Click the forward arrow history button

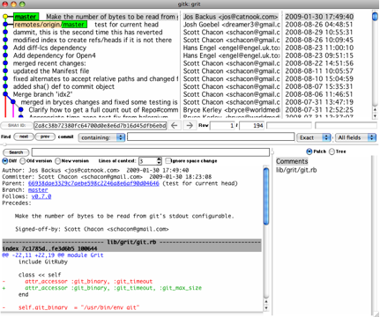pyautogui.click(x=190, y=126)
